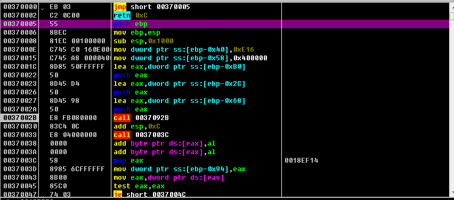
Task: Select address 0037003D
Action: coord(20,169)
